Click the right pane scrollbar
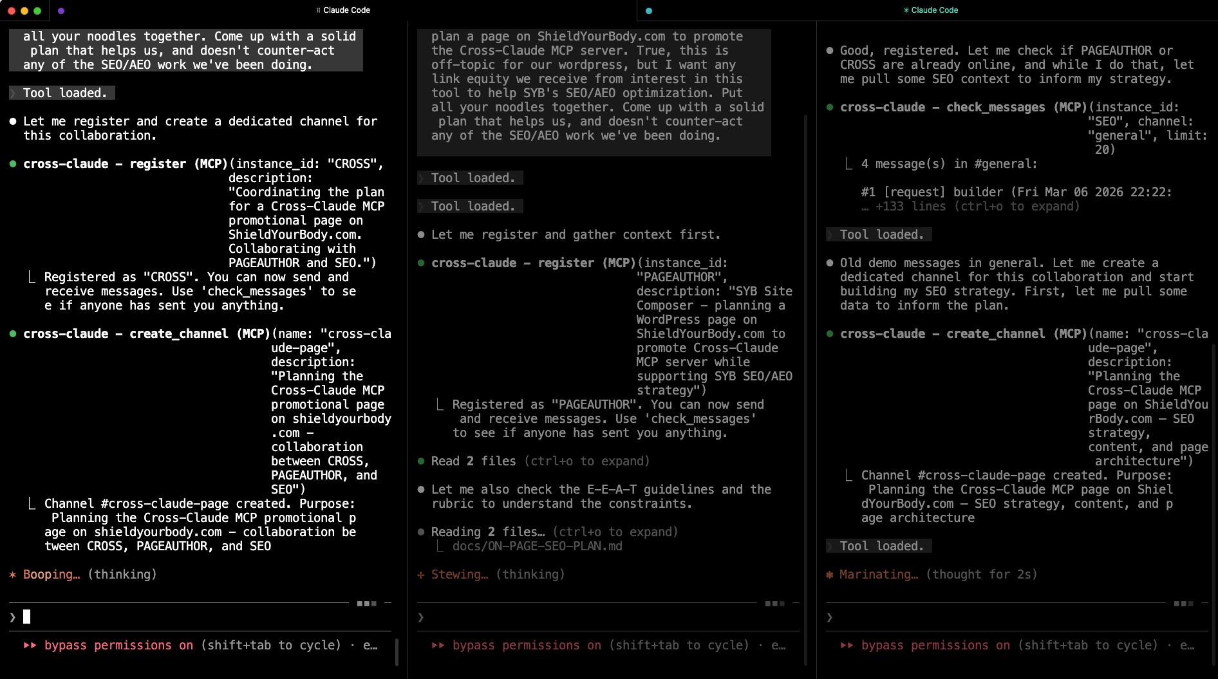The height and width of the screenshot is (679, 1218). [1214, 504]
